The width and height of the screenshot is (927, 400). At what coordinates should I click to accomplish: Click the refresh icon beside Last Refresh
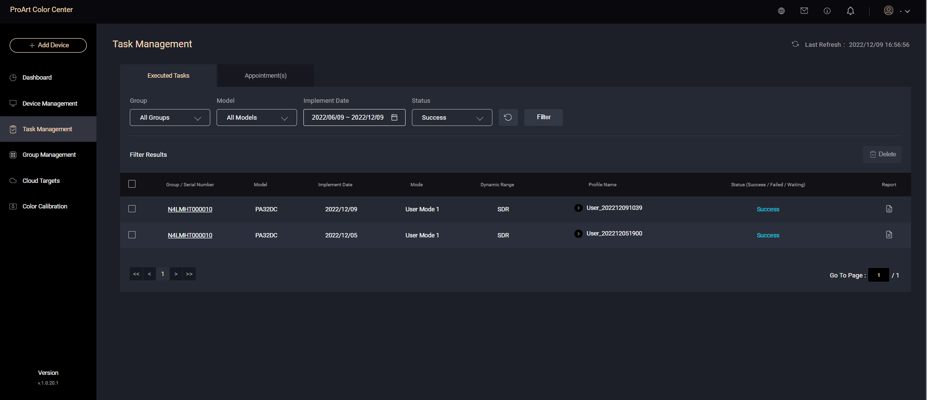[795, 44]
